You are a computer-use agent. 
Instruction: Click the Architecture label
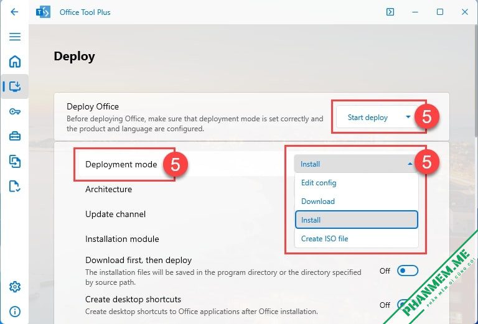pos(108,189)
